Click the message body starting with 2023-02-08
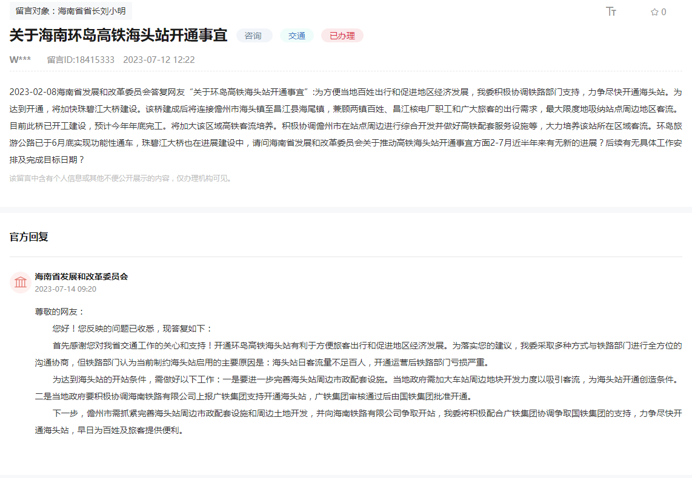692x478 pixels. click(x=345, y=126)
